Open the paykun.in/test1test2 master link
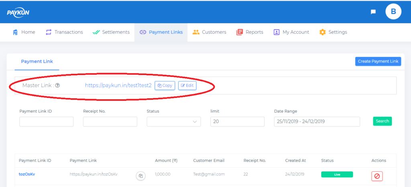The image size is (411, 187). pos(118,85)
